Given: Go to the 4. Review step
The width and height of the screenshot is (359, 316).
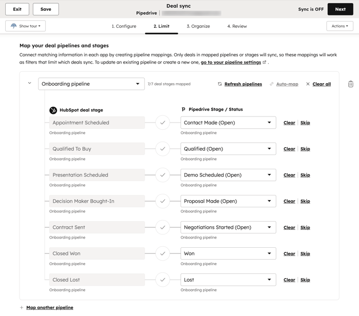Looking at the screenshot, I should [x=237, y=26].
